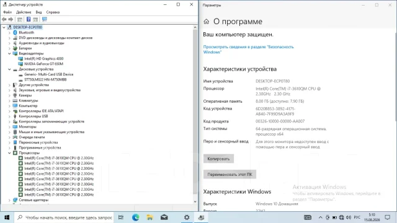Click the Back arrow in Device Manager toolbar
This screenshot has width=397, height=223.
click(4, 19)
